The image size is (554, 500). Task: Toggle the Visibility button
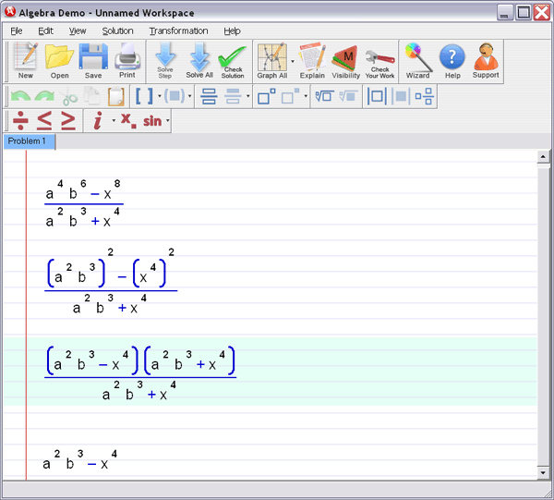(345, 61)
